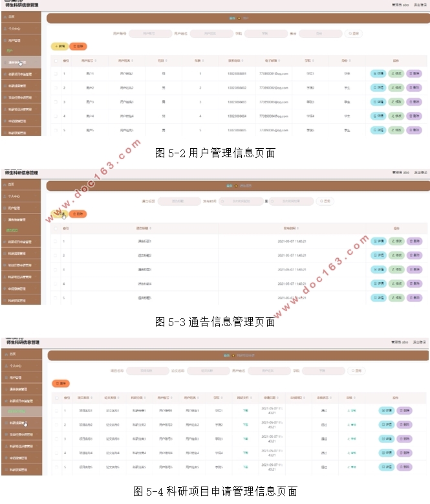Click green download link for 项目名称3 row, Figure 5-4
430x504 pixels.
(x=245, y=439)
